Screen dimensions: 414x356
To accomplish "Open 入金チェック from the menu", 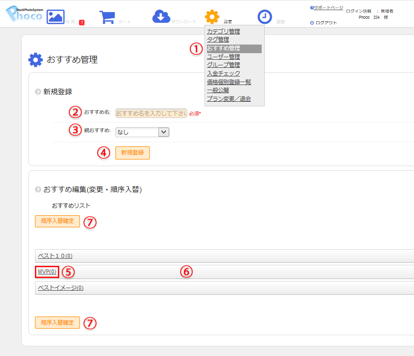I will pyautogui.click(x=223, y=73).
